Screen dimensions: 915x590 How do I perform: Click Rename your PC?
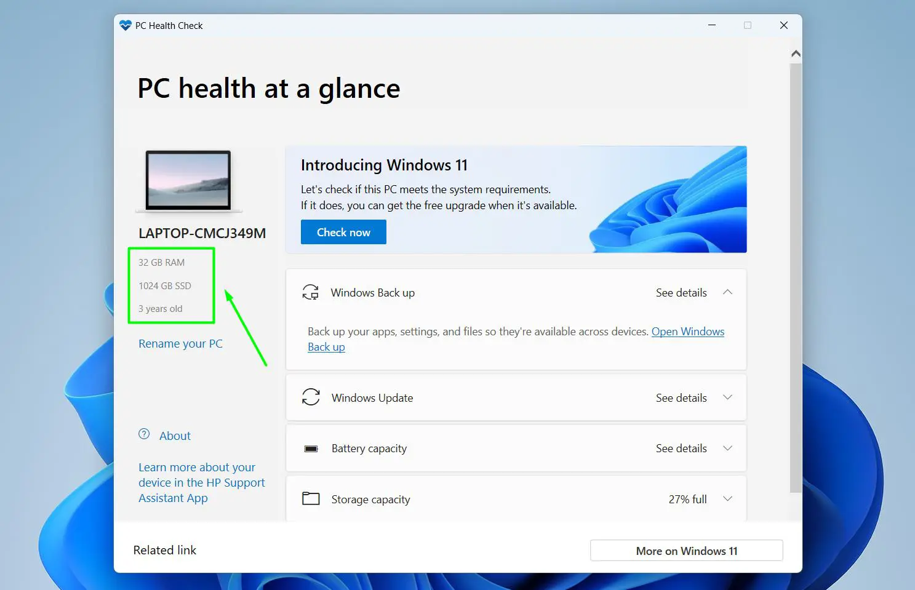180,343
